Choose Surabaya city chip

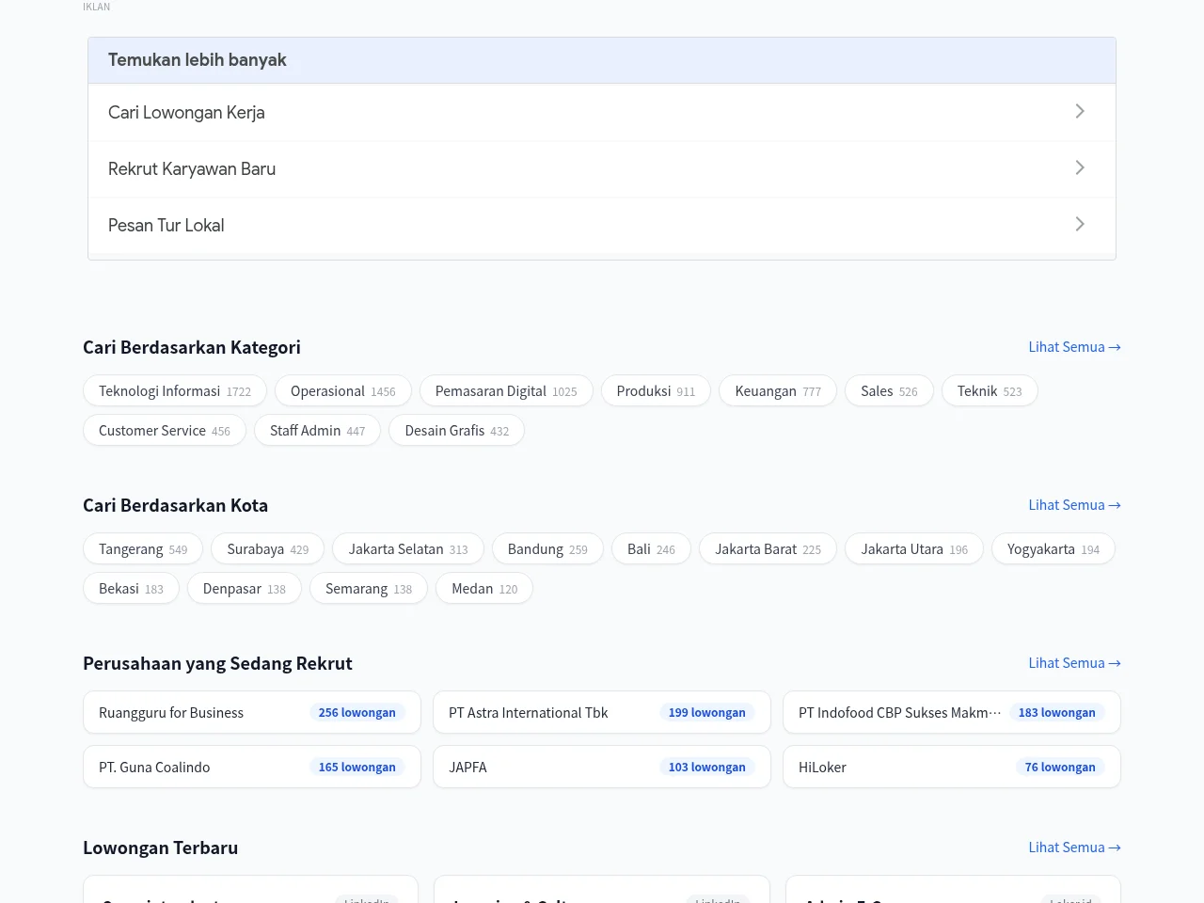click(268, 549)
